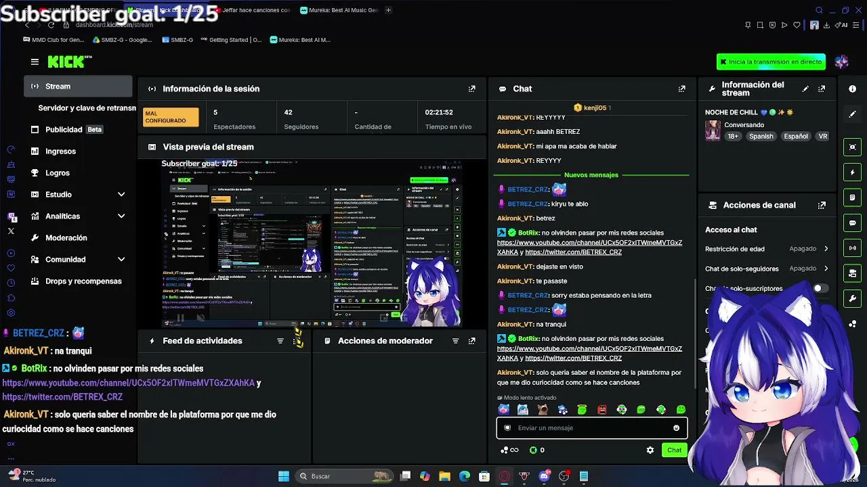The image size is (867, 487).
Task: Open the info icon in right sidebar
Action: 852,89
